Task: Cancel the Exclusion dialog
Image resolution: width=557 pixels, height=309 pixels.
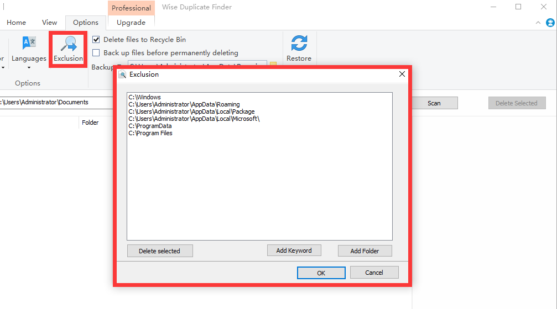Action: (374, 273)
